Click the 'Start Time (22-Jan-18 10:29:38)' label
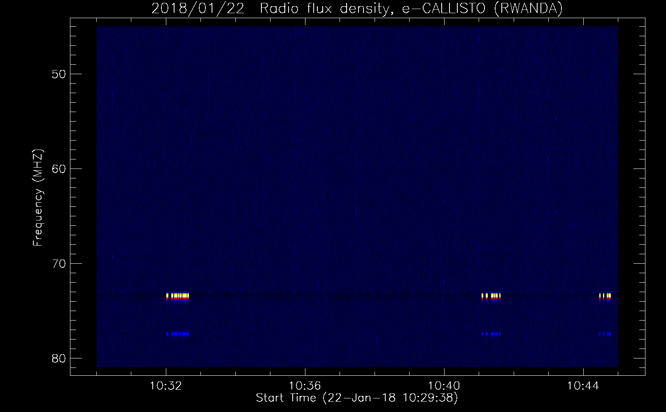Image resolution: width=666 pixels, height=412 pixels. point(357,398)
